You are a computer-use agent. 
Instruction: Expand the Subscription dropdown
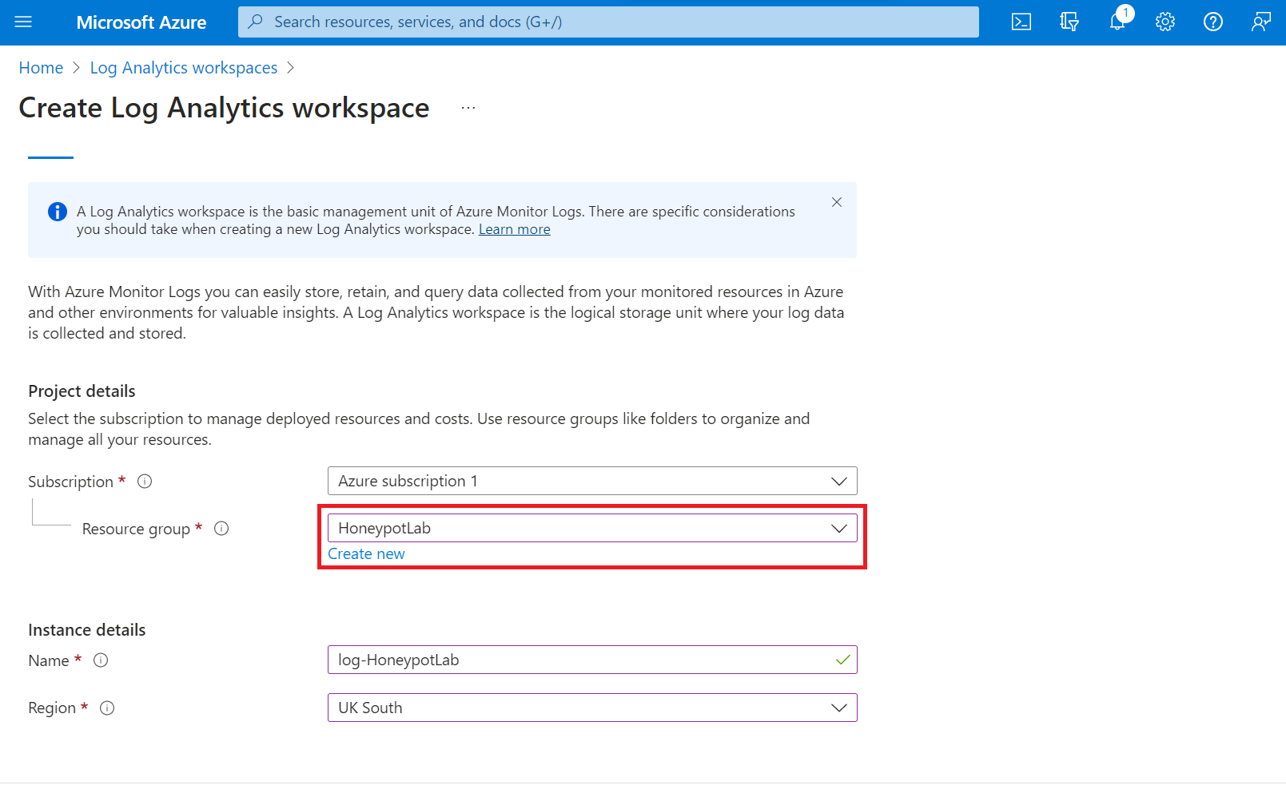(x=592, y=481)
